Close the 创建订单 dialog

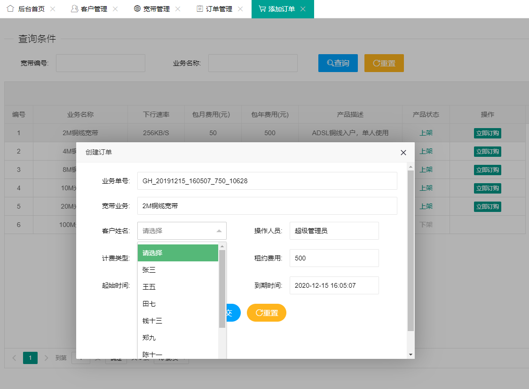[x=403, y=153]
